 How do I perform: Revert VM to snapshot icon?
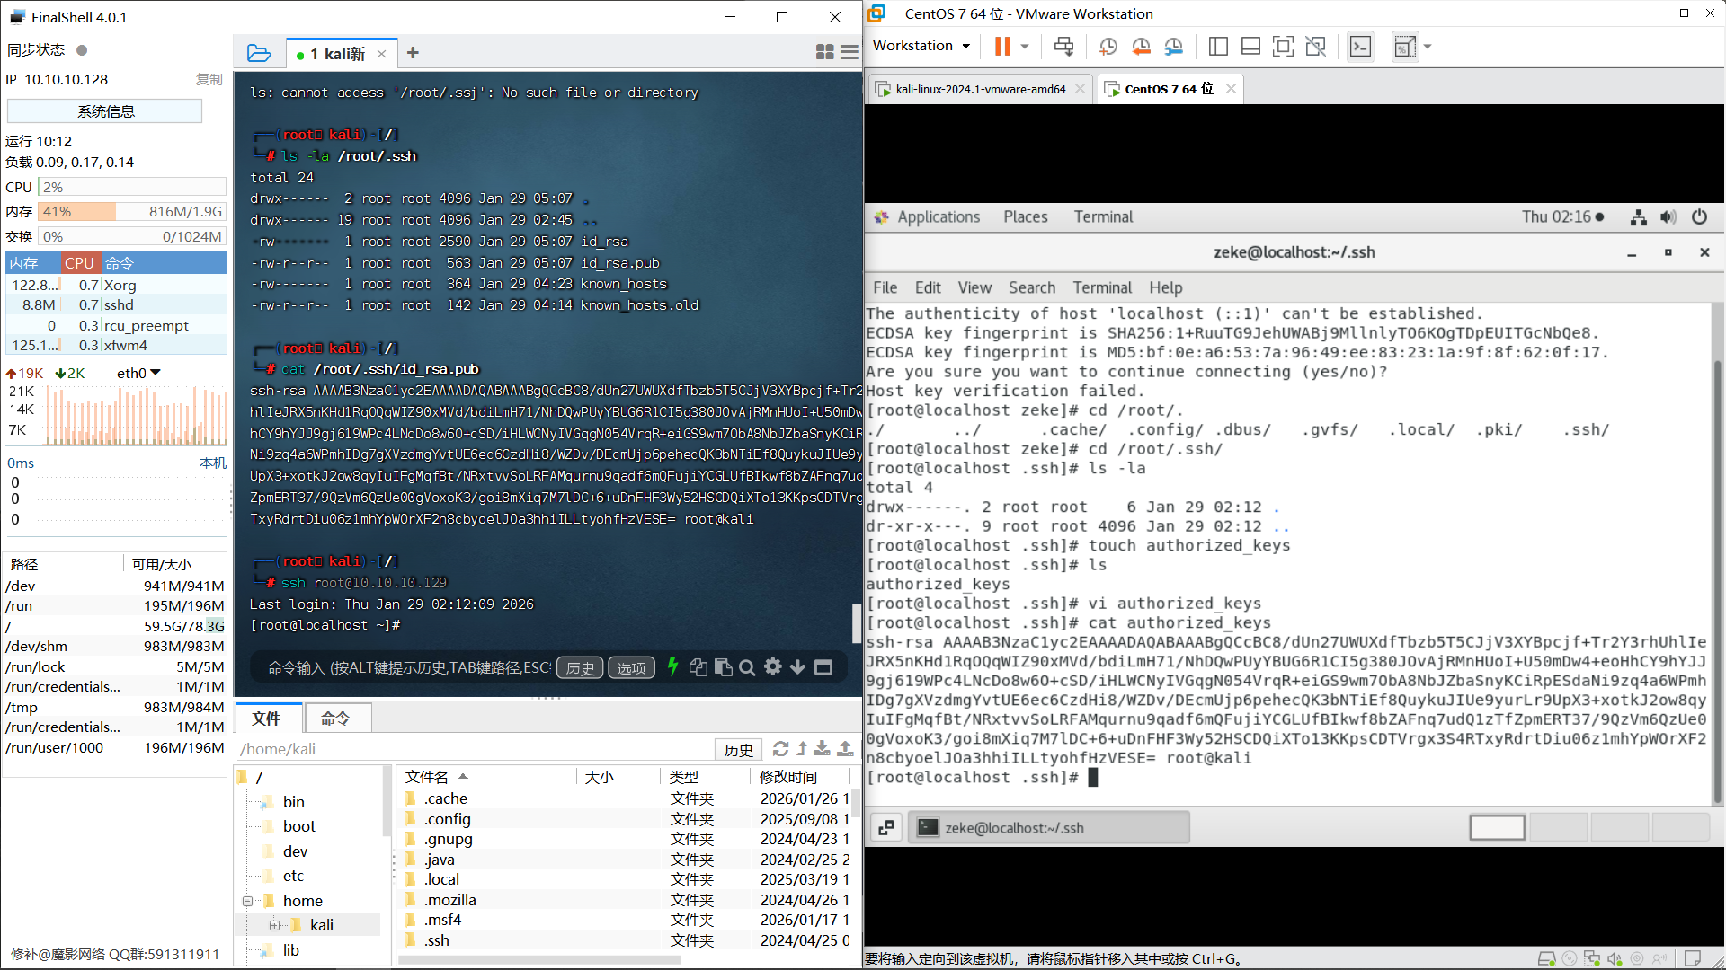pyautogui.click(x=1141, y=47)
